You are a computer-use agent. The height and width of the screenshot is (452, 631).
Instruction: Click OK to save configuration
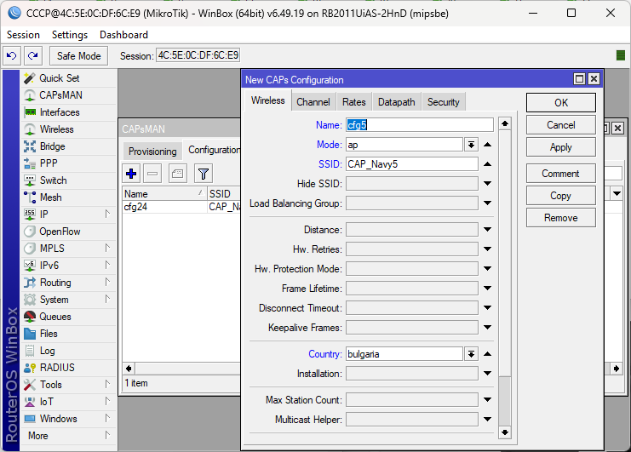click(x=561, y=102)
